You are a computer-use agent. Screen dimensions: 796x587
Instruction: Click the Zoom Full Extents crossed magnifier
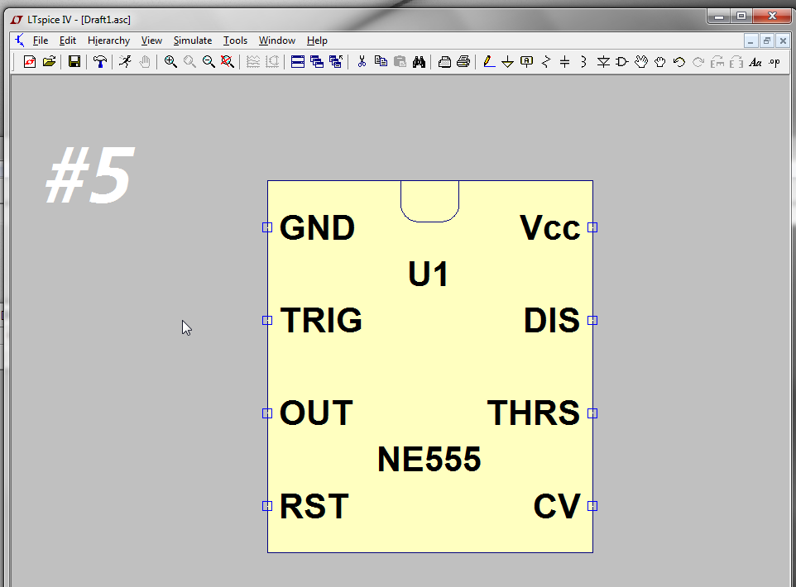point(228,62)
